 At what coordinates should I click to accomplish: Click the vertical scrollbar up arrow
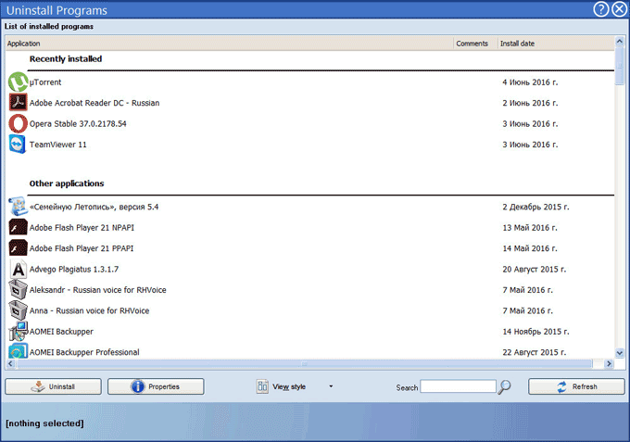pyautogui.click(x=620, y=41)
